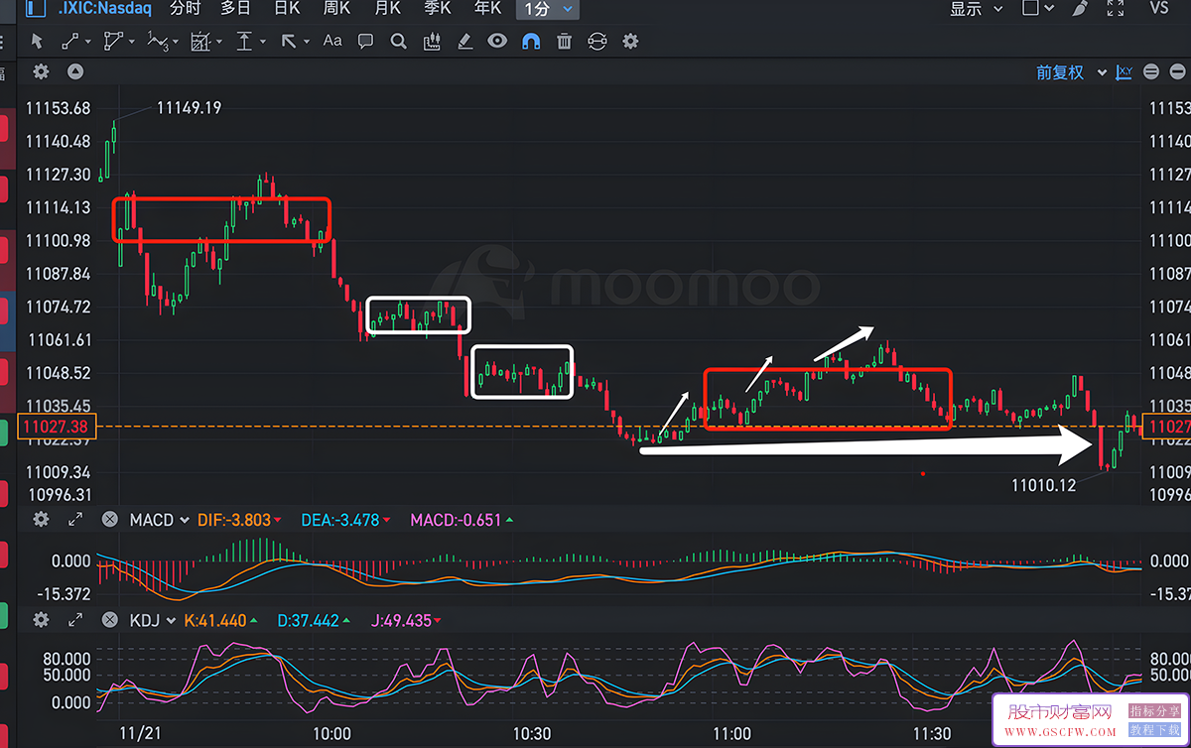Close the KDJ indicator panel

tap(110, 620)
